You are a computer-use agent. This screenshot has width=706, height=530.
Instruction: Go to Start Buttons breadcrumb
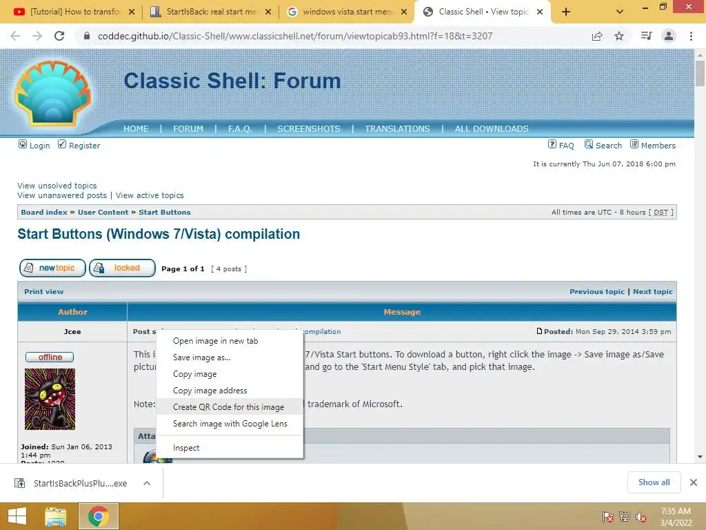click(x=165, y=213)
